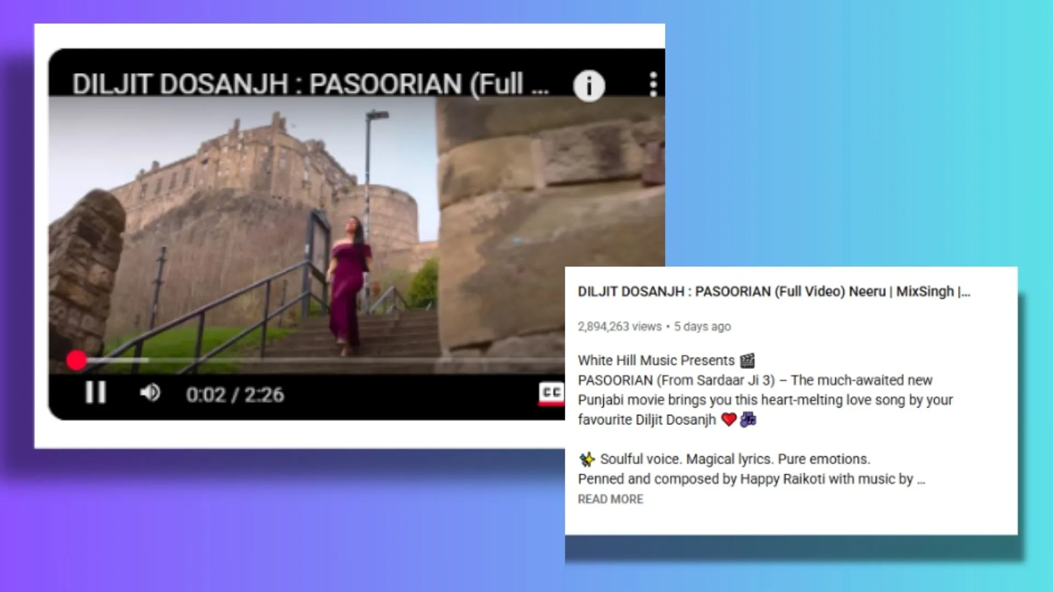The image size is (1053, 592).
Task: Click the purple music notes emoji
Action: pos(748,420)
